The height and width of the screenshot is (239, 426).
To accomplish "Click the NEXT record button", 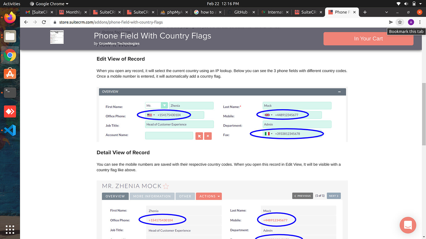I will [x=334, y=196].
